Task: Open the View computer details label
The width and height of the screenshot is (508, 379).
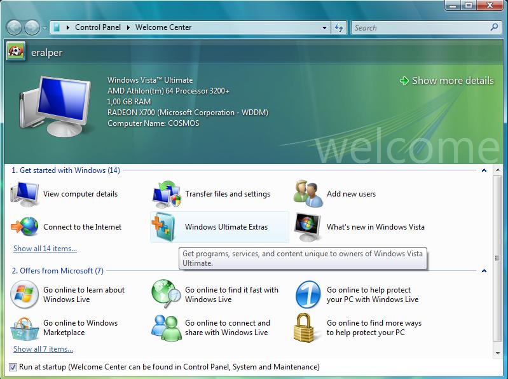Action: [80, 194]
